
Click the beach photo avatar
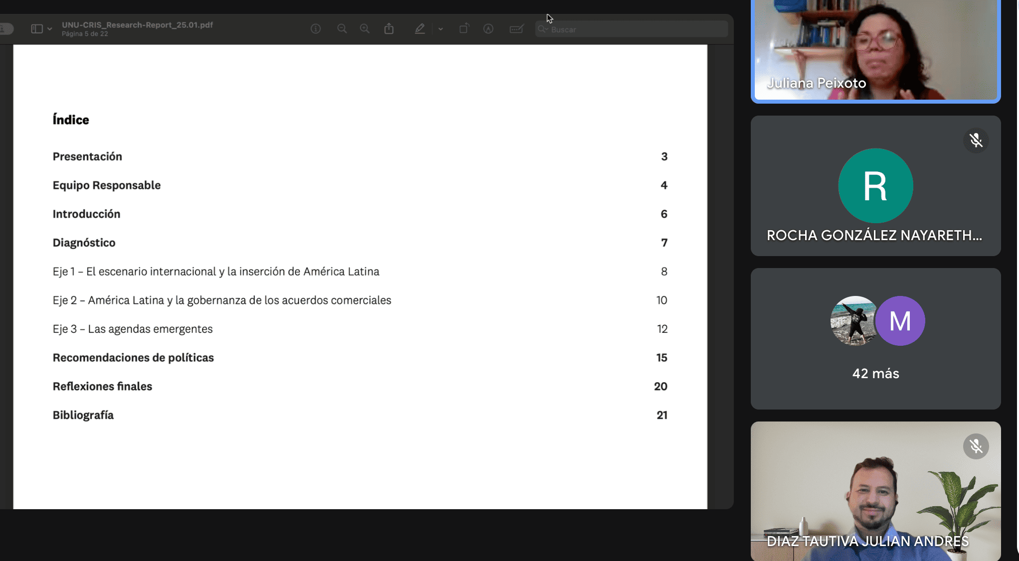853,321
